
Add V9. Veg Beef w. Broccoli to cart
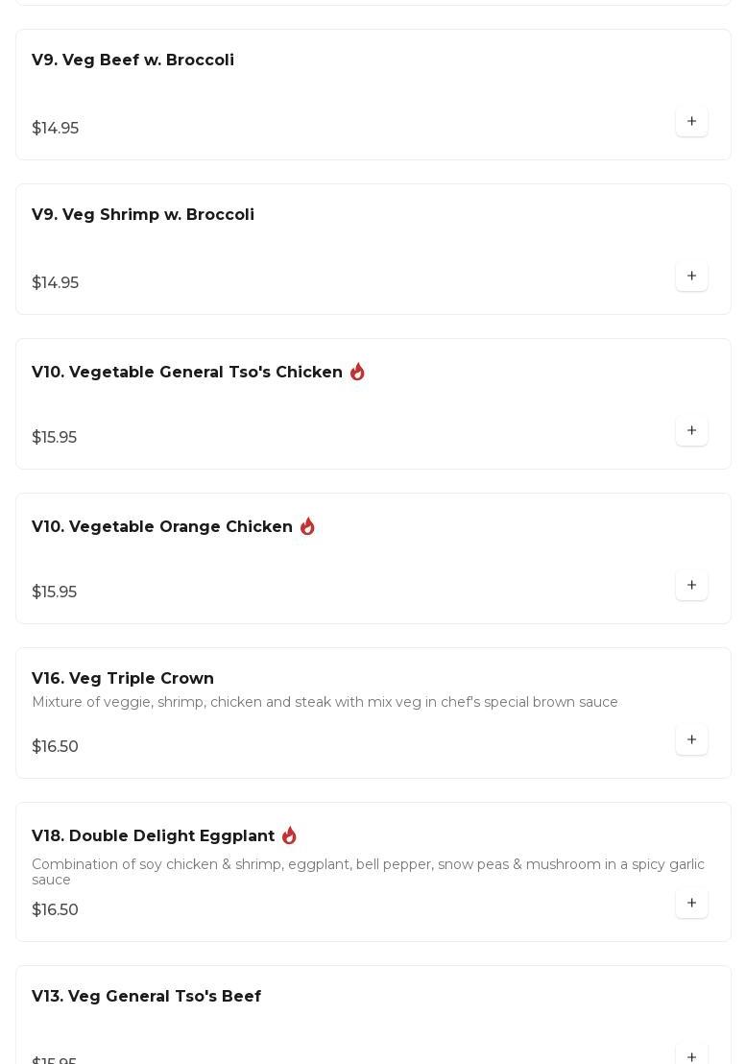[x=691, y=122]
